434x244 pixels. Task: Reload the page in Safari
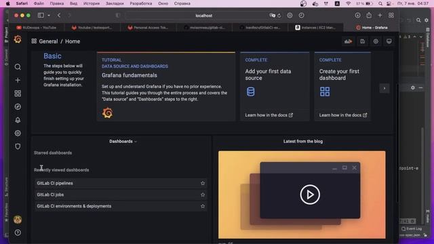coord(279,16)
